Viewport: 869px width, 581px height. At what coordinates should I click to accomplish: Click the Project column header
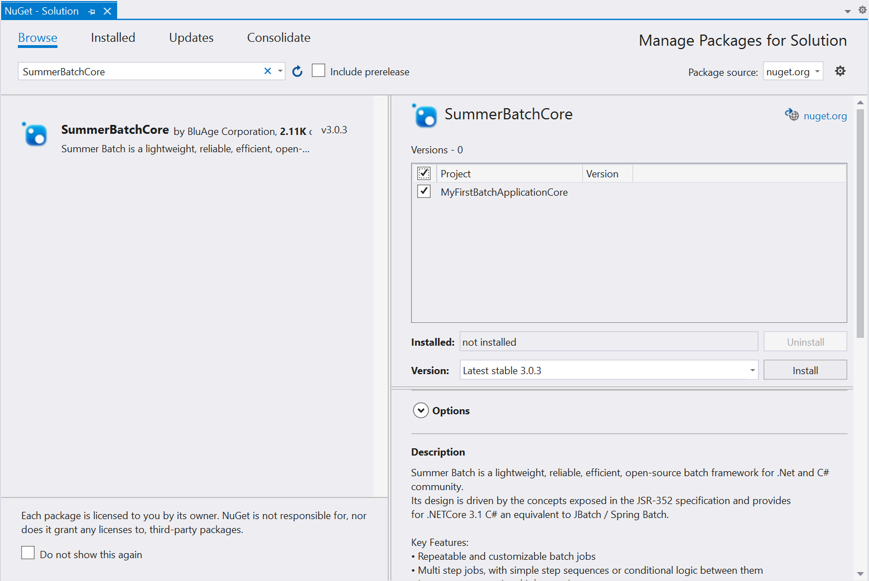click(509, 173)
